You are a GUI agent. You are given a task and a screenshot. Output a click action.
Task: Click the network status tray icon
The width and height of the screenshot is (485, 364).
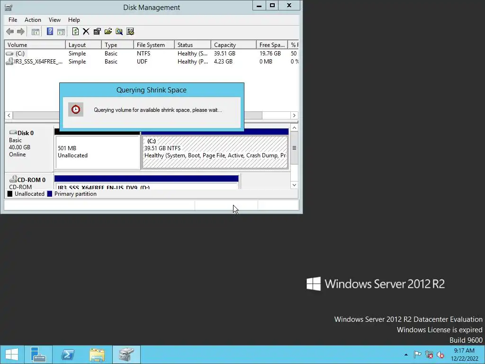429,355
